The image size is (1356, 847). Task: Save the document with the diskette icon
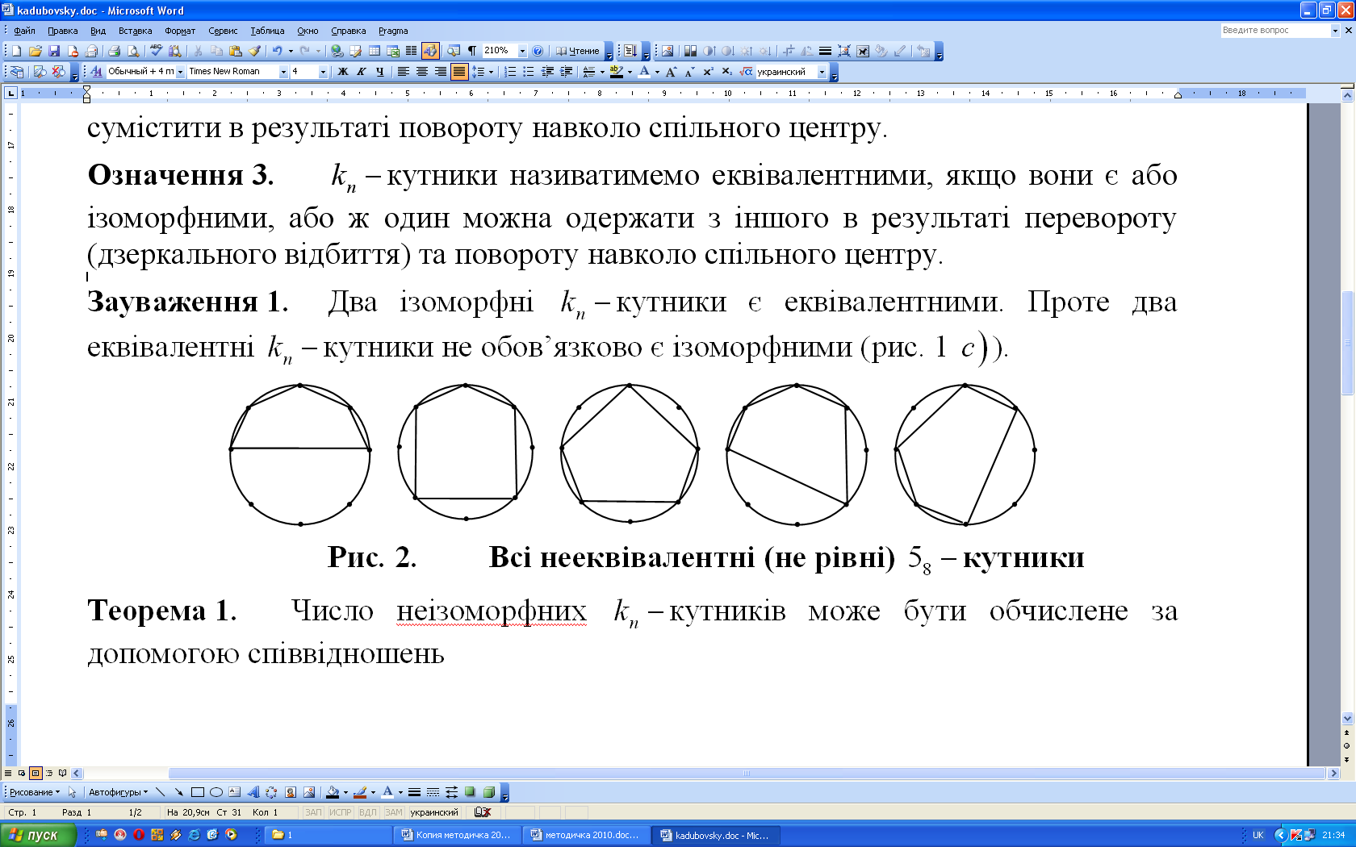[x=54, y=51]
